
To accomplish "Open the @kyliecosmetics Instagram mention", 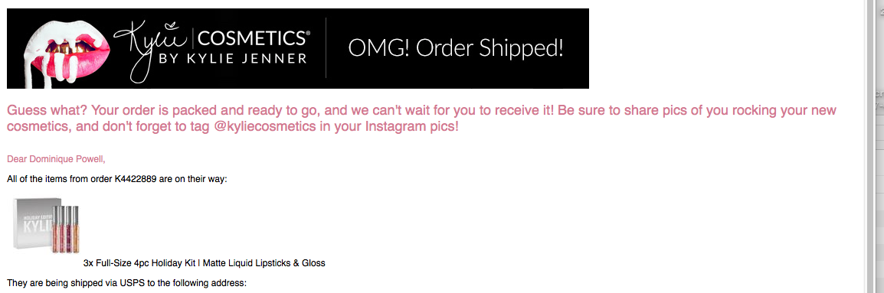I will (x=265, y=126).
